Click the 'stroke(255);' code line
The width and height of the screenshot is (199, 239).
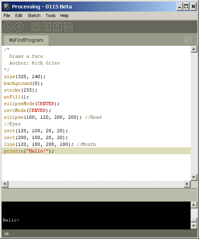point(21,90)
